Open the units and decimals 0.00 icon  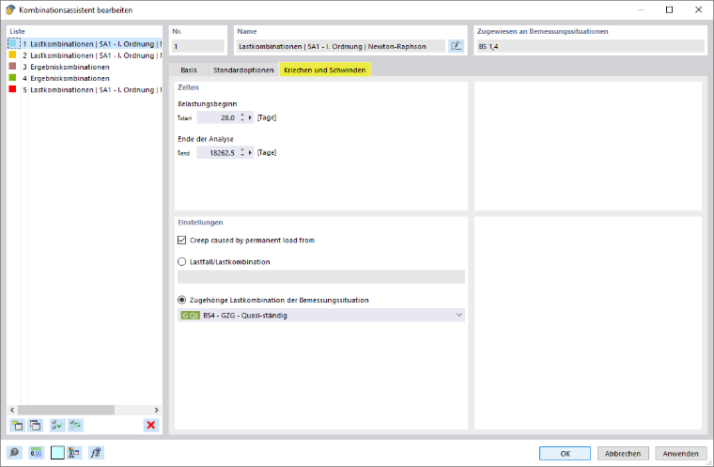point(36,453)
